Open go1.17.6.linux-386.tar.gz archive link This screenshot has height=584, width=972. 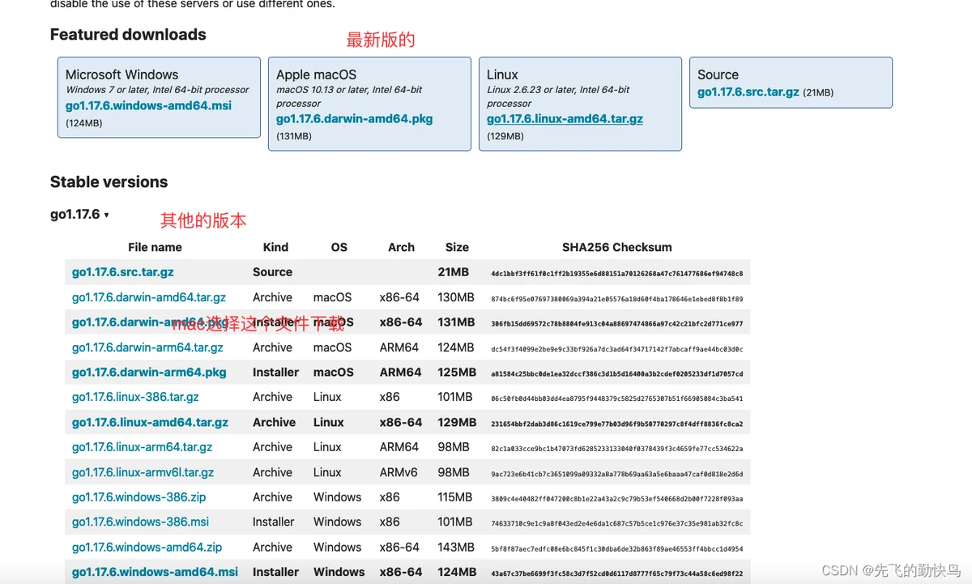(135, 397)
